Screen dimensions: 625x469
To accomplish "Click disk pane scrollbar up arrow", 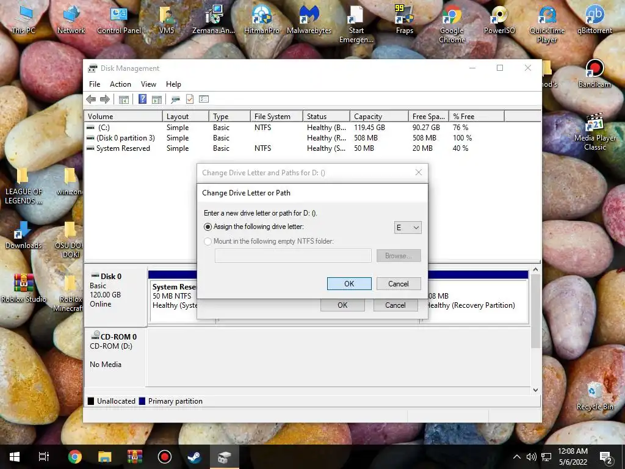I will [x=535, y=270].
